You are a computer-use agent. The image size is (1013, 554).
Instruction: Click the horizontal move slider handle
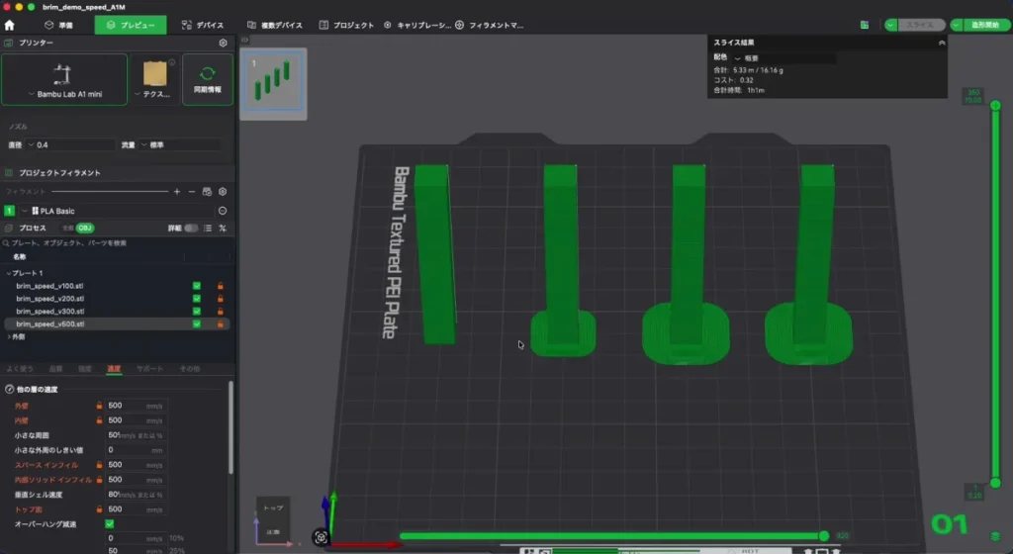pos(824,536)
